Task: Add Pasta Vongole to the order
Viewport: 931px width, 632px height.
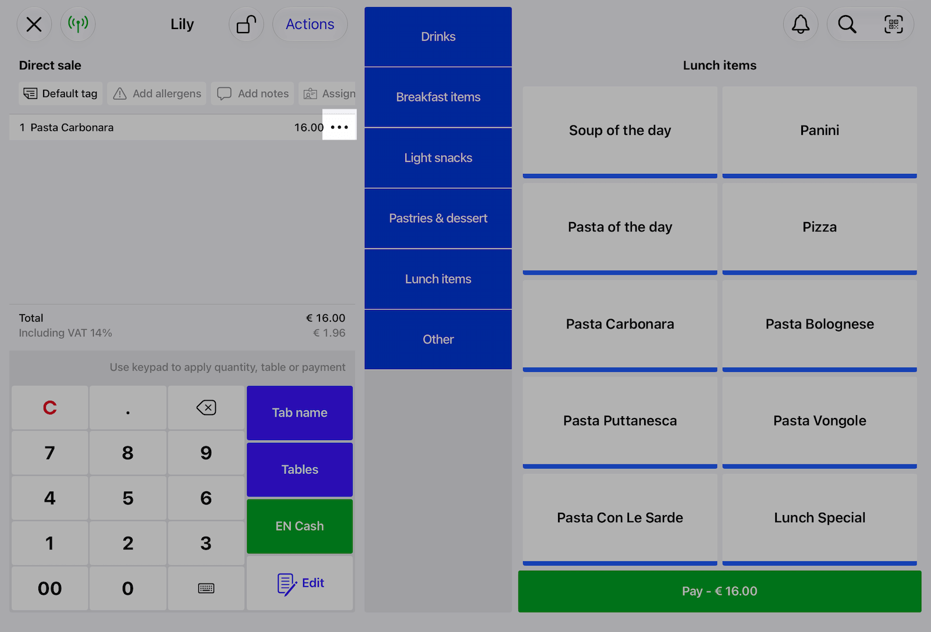Action: tap(820, 422)
